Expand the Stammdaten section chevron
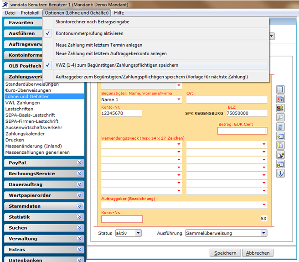Viewport: 299px width, 262px height. (79, 206)
